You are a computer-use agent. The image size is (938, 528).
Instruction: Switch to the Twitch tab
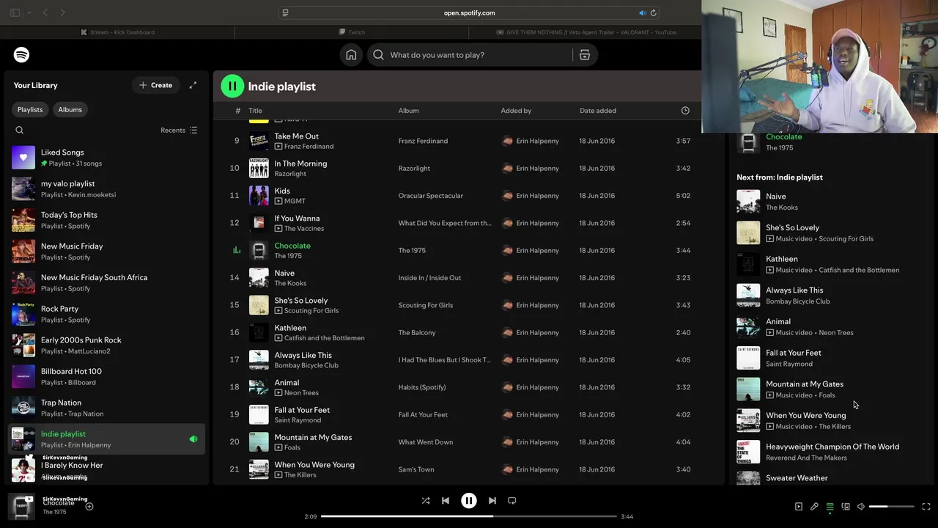pyautogui.click(x=352, y=32)
